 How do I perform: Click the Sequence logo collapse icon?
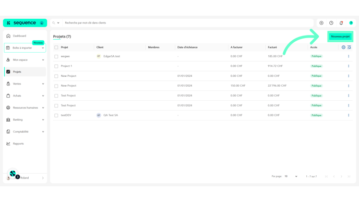tap(42, 23)
